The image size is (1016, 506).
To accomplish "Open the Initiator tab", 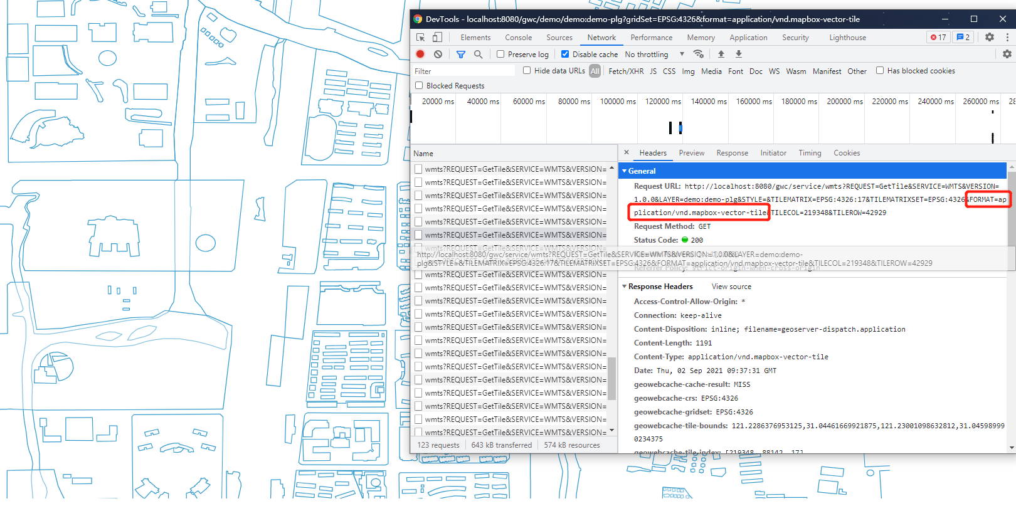I will pos(773,153).
